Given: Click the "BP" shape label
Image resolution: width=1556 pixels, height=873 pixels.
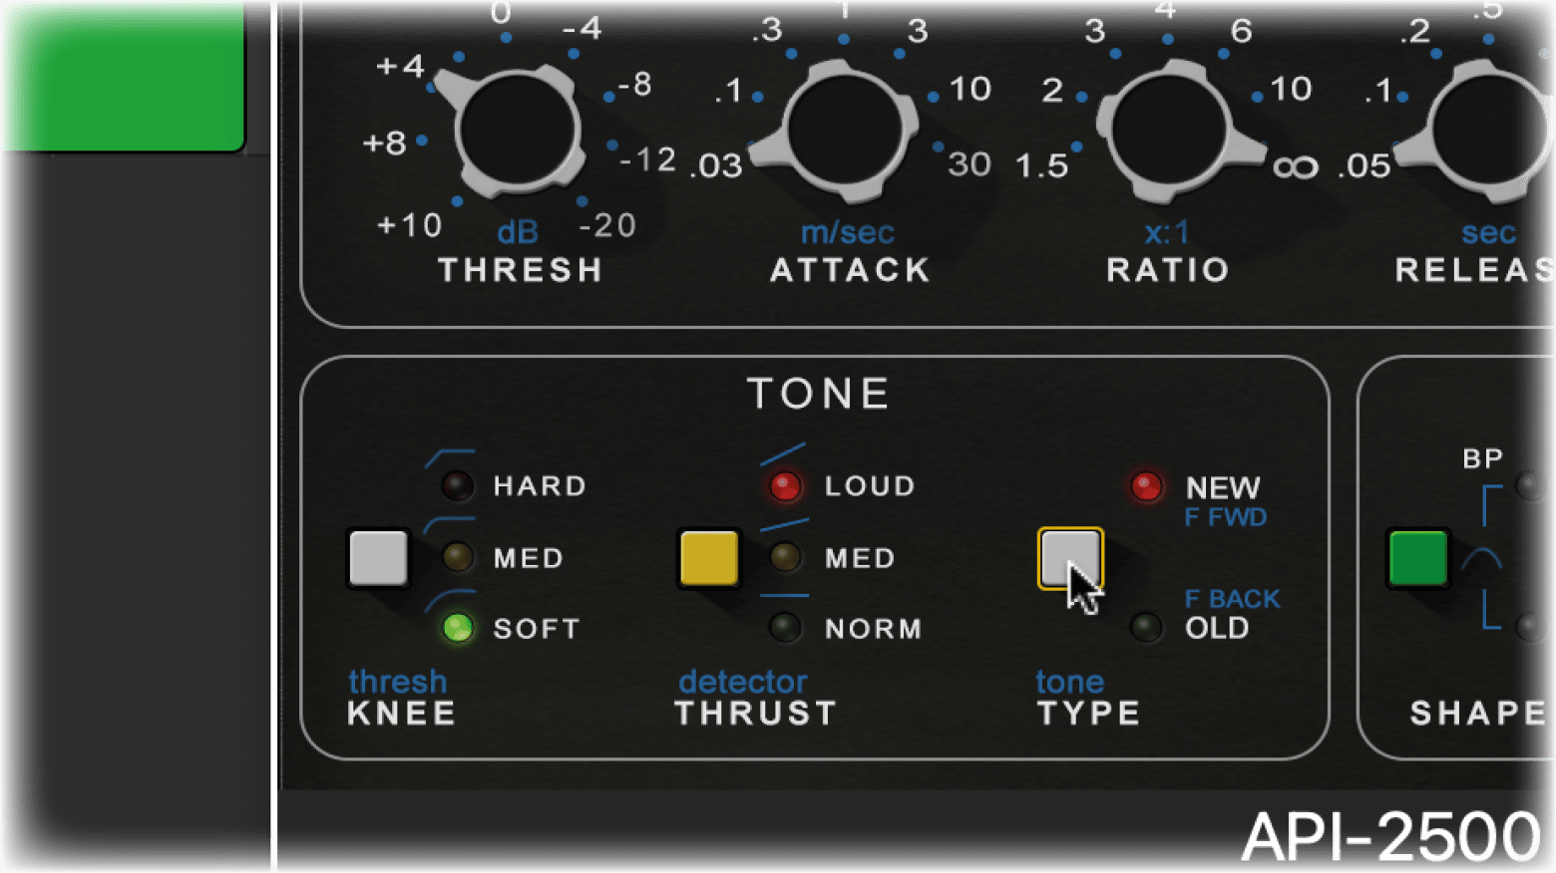Looking at the screenshot, I should coord(1483,458).
